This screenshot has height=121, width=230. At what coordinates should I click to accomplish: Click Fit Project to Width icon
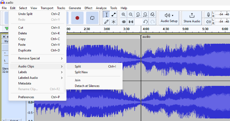pyautogui.click(x=145, y=15)
